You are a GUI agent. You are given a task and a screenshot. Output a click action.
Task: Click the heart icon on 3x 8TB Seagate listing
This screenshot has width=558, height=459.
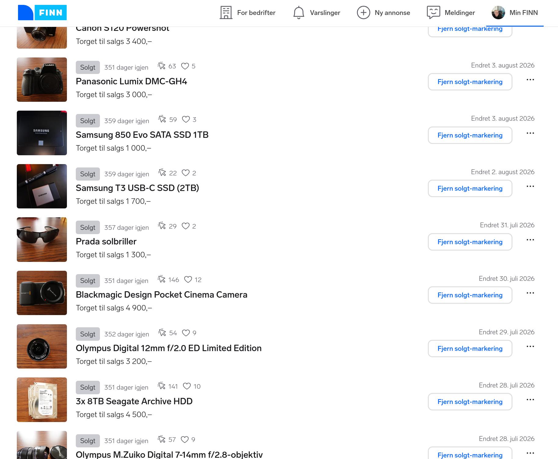[187, 386]
